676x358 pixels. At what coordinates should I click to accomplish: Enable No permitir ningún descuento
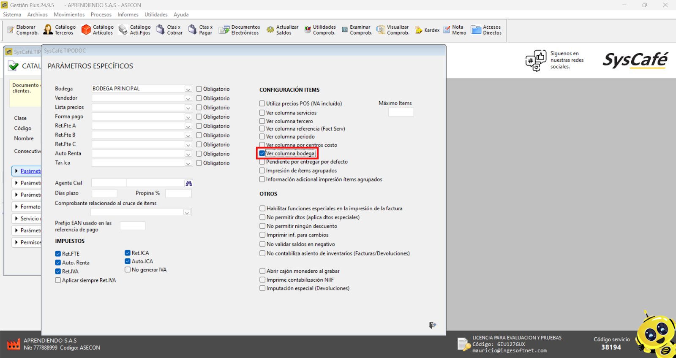coord(262,226)
